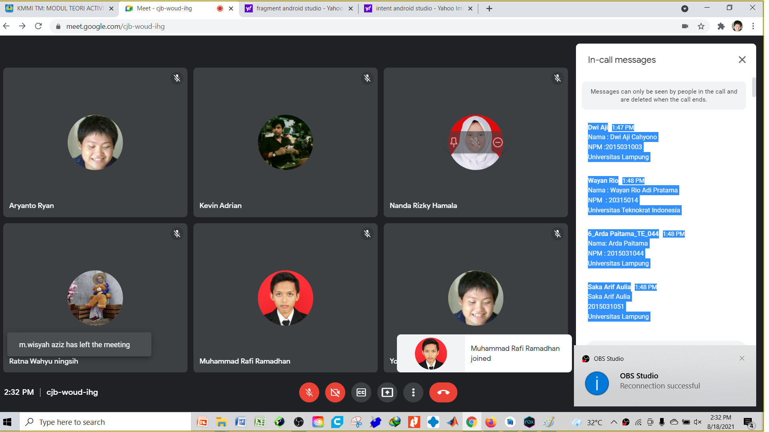This screenshot has height=432, width=769.
Task: Open the three-dot More options menu
Action: tap(413, 392)
